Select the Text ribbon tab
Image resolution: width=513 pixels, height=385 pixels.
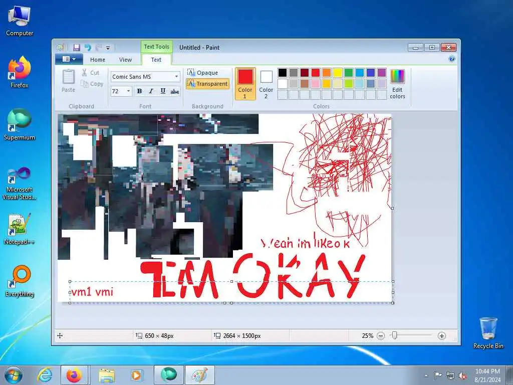tap(156, 60)
